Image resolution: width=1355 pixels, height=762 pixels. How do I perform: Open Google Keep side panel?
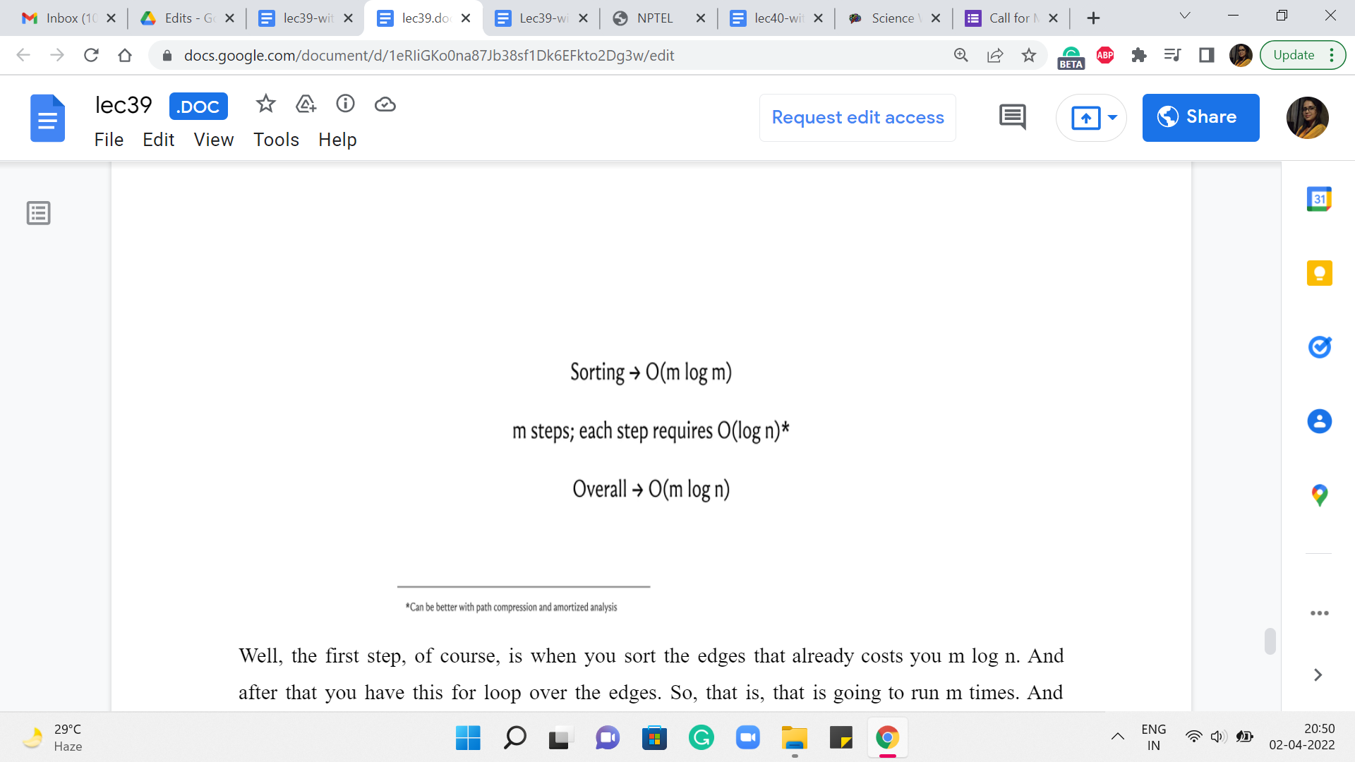point(1319,273)
